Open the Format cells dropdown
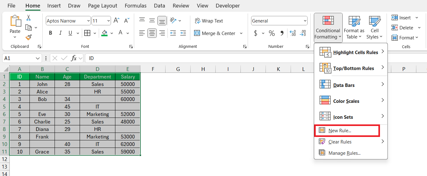The height and width of the screenshot is (176, 427). click(x=405, y=38)
